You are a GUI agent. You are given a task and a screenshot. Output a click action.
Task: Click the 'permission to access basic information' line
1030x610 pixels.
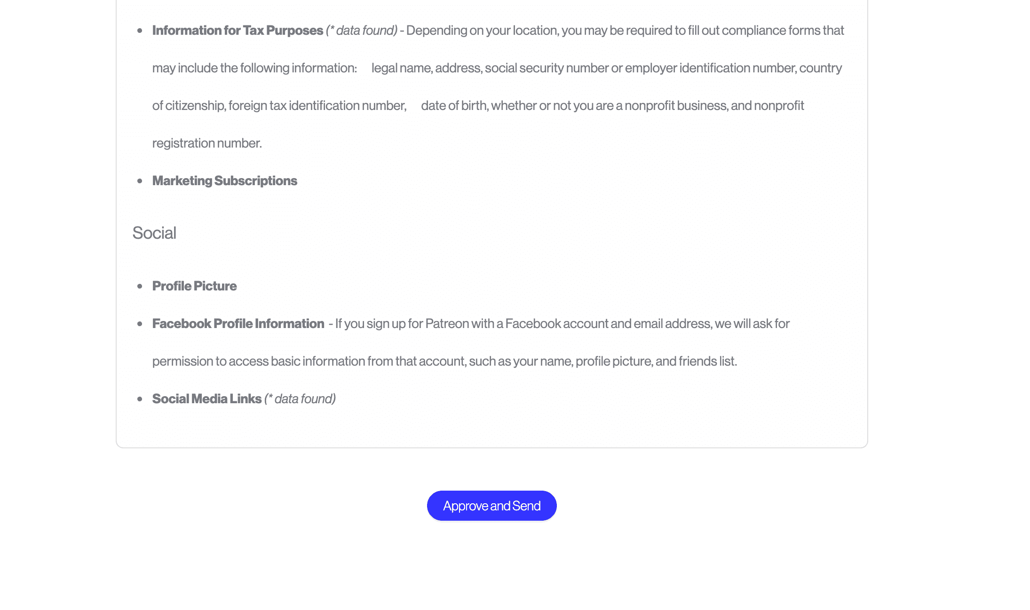coord(444,361)
